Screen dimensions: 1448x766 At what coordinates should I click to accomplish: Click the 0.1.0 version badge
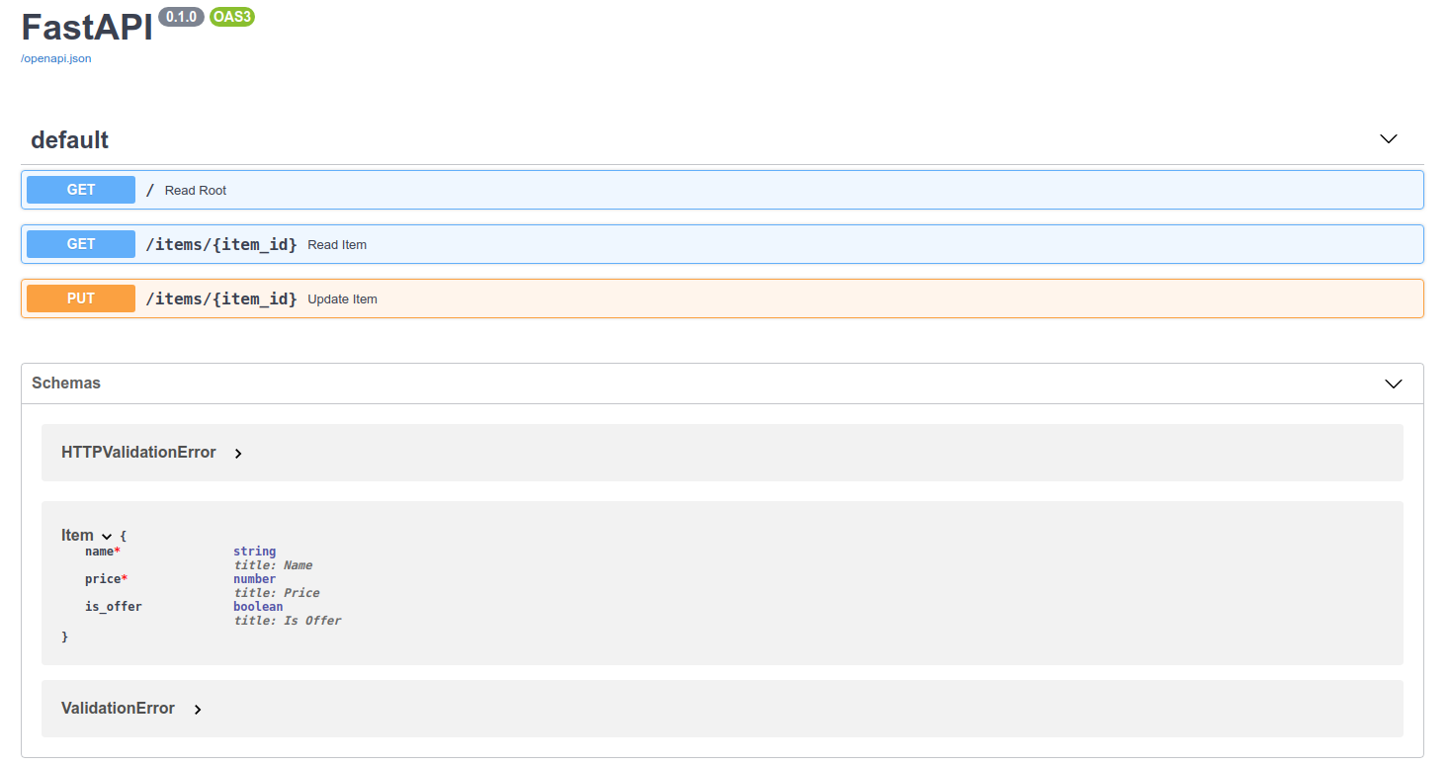click(181, 17)
